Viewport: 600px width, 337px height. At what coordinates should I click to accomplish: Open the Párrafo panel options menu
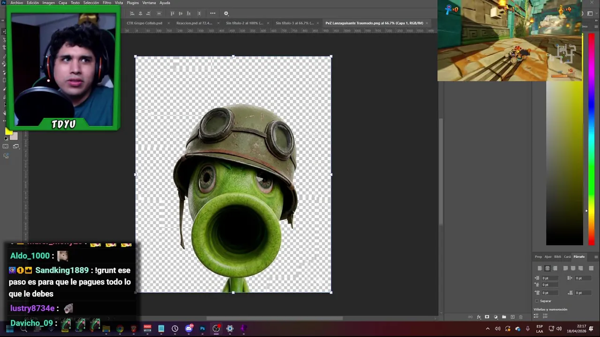coord(596,256)
